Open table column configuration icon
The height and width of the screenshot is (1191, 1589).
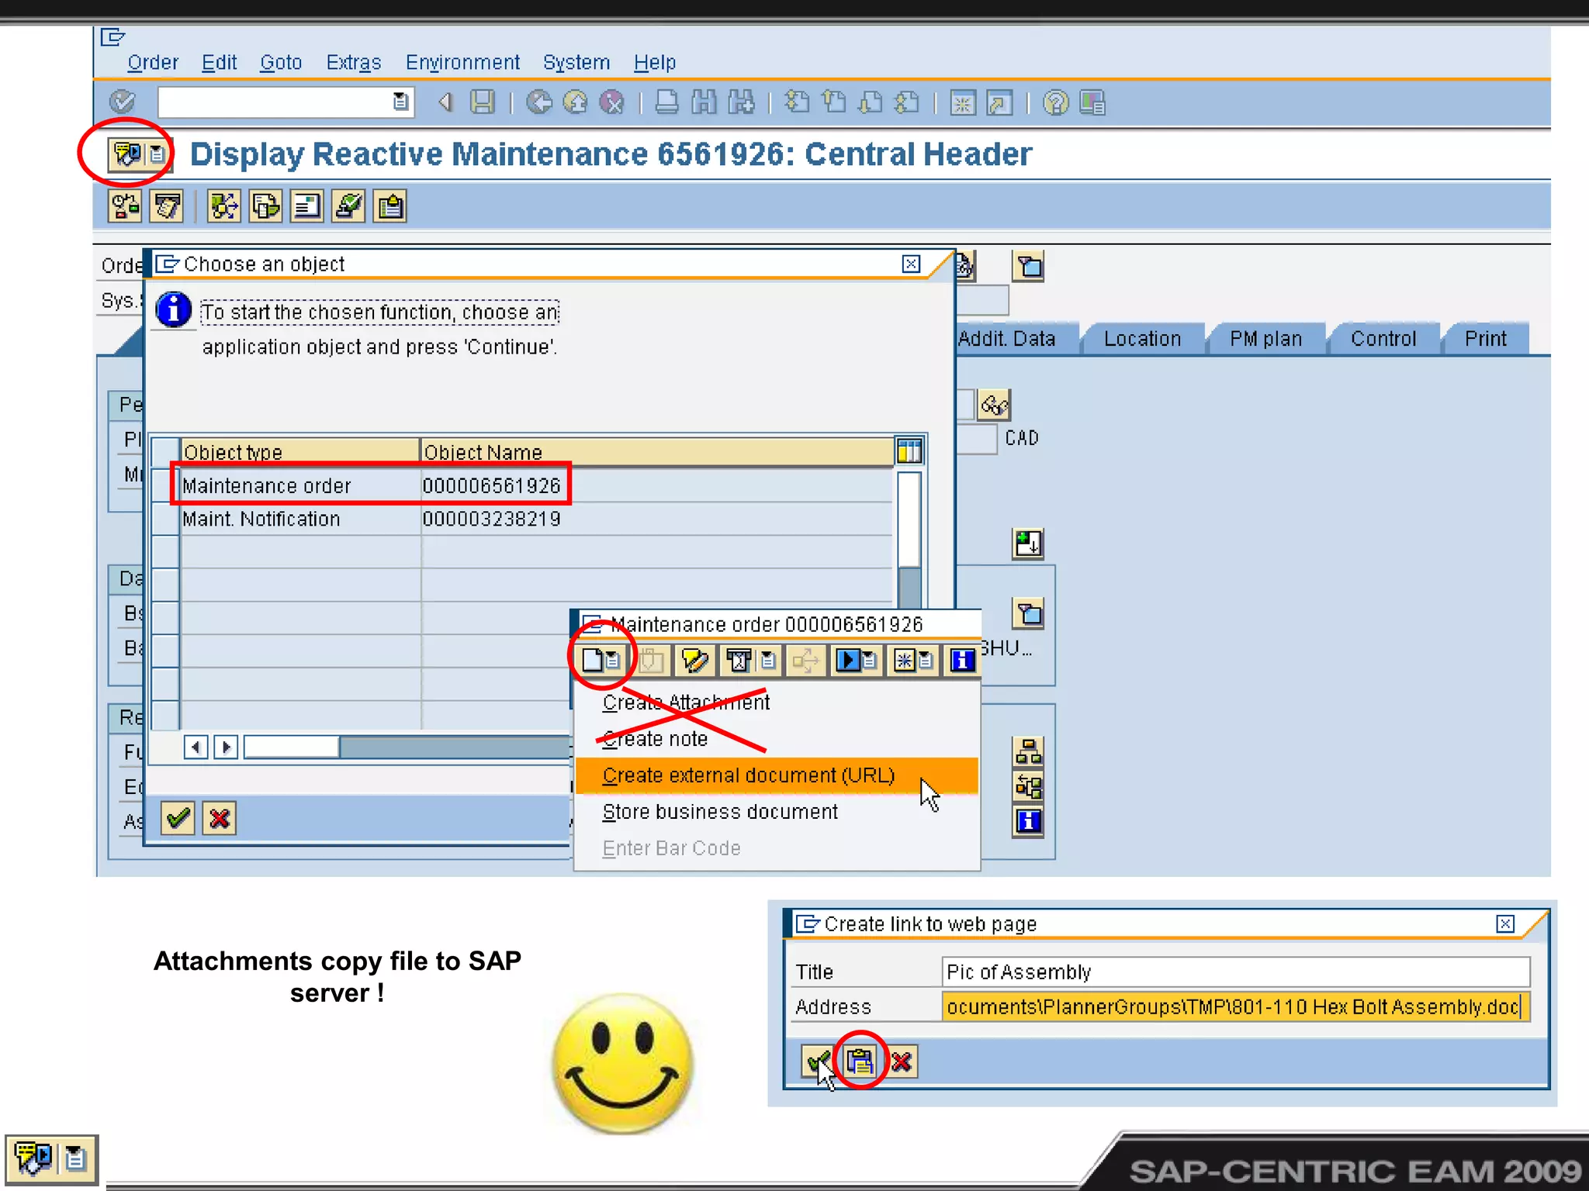(x=909, y=451)
